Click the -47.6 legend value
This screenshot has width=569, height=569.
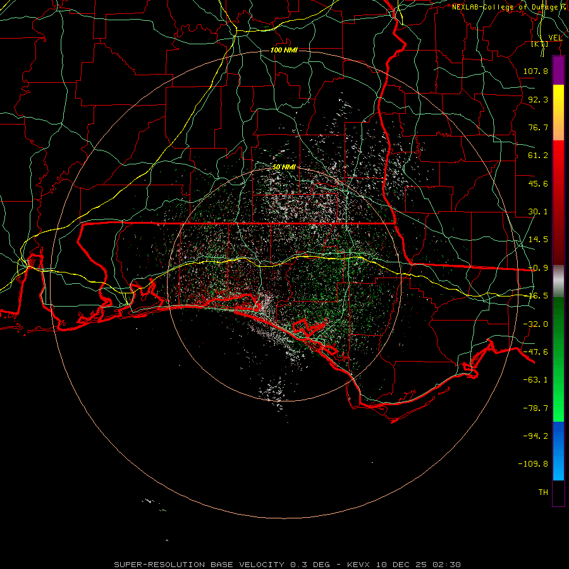click(535, 352)
